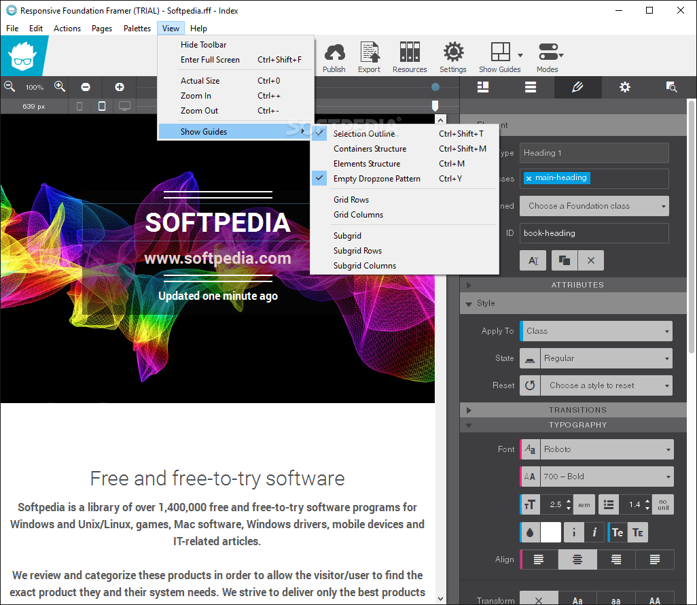Open the State Regular dropdown
Image resolution: width=697 pixels, height=605 pixels.
point(606,358)
